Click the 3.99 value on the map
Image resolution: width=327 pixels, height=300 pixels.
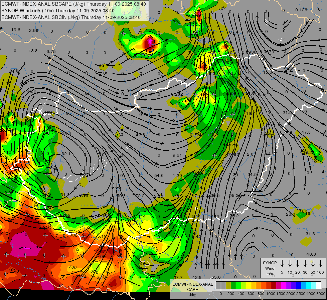click(x=84, y=195)
